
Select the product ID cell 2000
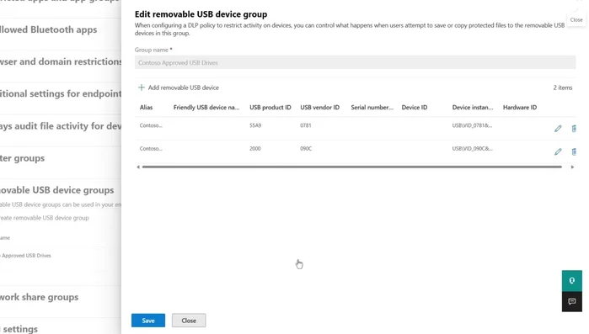coord(255,149)
